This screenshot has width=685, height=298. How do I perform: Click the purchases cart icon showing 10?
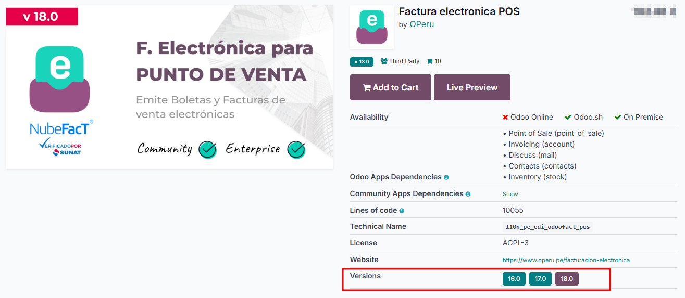429,61
